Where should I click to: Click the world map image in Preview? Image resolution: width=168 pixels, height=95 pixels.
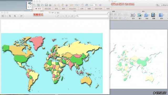click(x=52, y=63)
